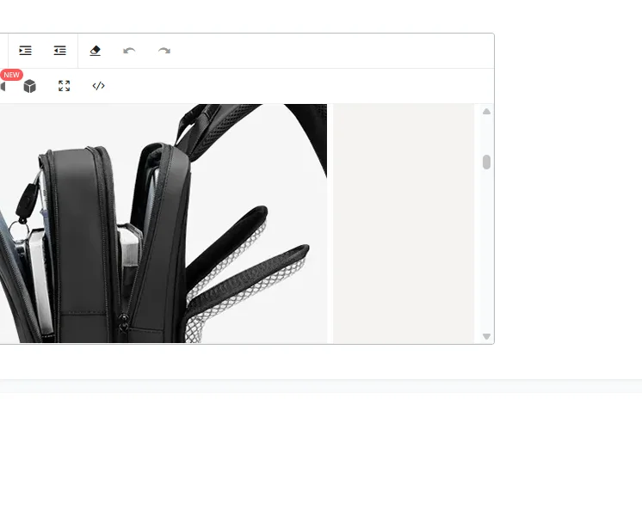Viewport: 642px width, 509px height.
Task: Click the editor scrollbar up arrow
Action: (x=486, y=111)
